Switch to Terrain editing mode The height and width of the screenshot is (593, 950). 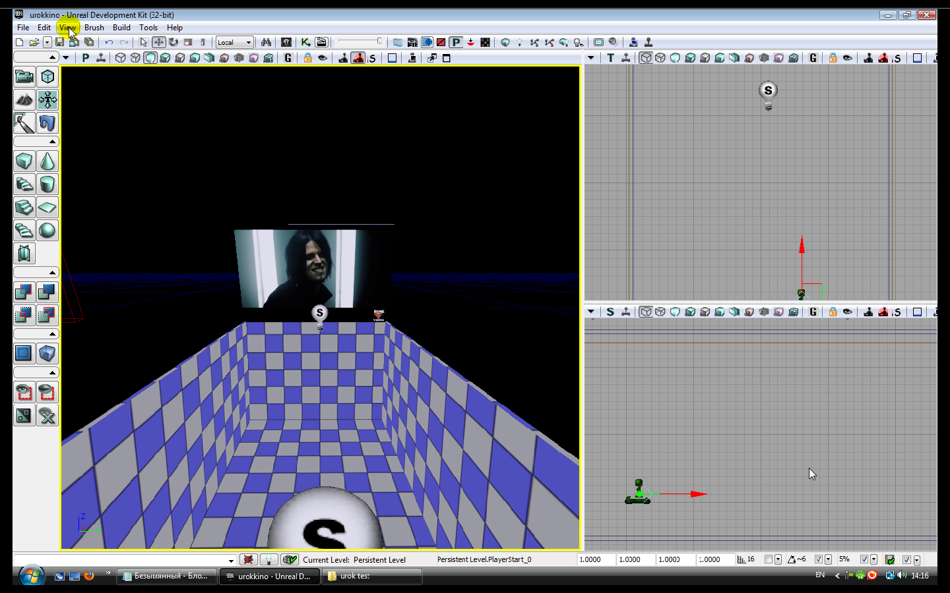[x=24, y=100]
